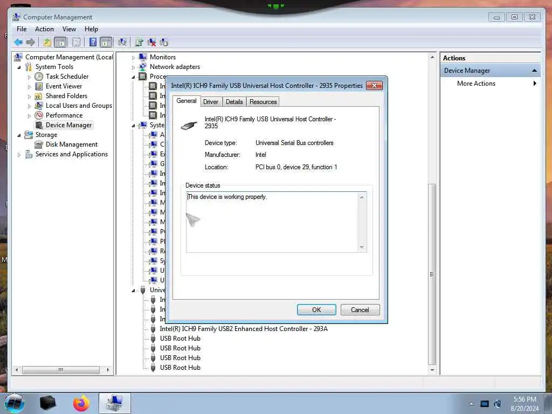Image resolution: width=552 pixels, height=414 pixels.
Task: Expand the Task Scheduler node
Action: tap(29, 77)
